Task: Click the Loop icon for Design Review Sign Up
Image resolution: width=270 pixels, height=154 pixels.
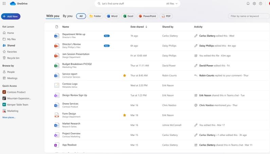Action: click(57, 95)
